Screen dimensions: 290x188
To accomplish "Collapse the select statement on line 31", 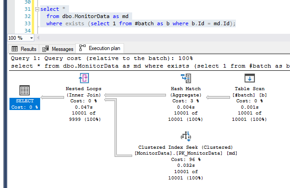I will (x=37, y=9).
